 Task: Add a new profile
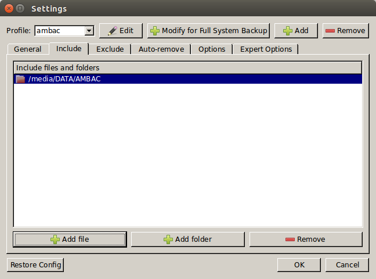click(x=296, y=31)
